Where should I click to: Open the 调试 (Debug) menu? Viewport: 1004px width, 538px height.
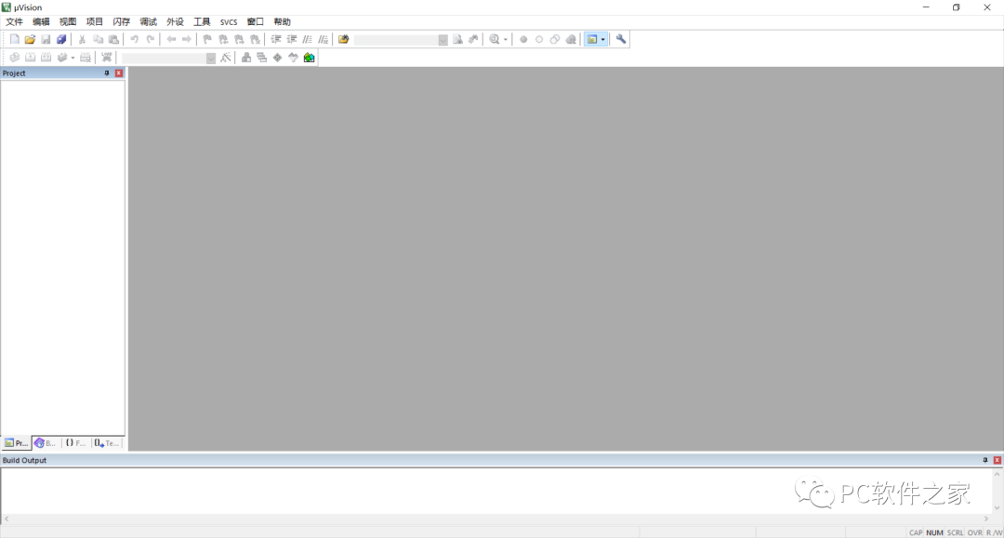149,21
